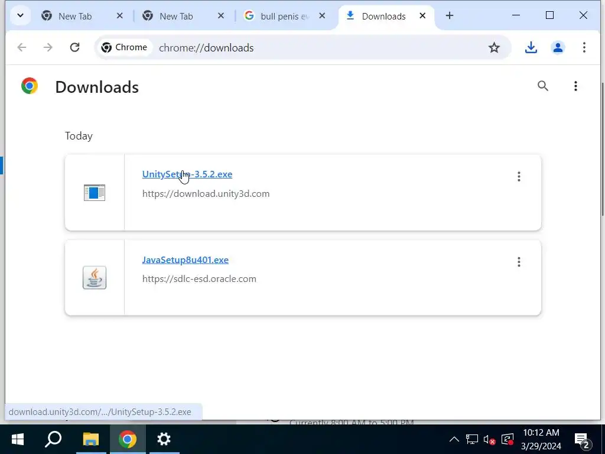This screenshot has width=605, height=454.
Task: Minimize the Chrome window
Action: (x=516, y=15)
